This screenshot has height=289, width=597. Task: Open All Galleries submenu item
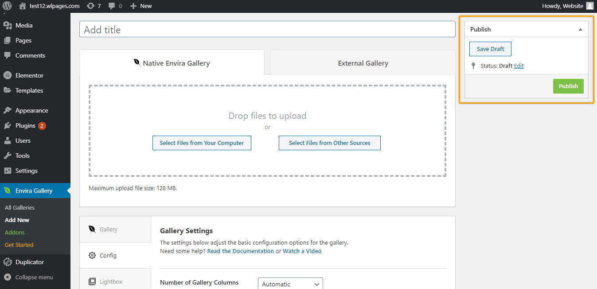(x=20, y=207)
